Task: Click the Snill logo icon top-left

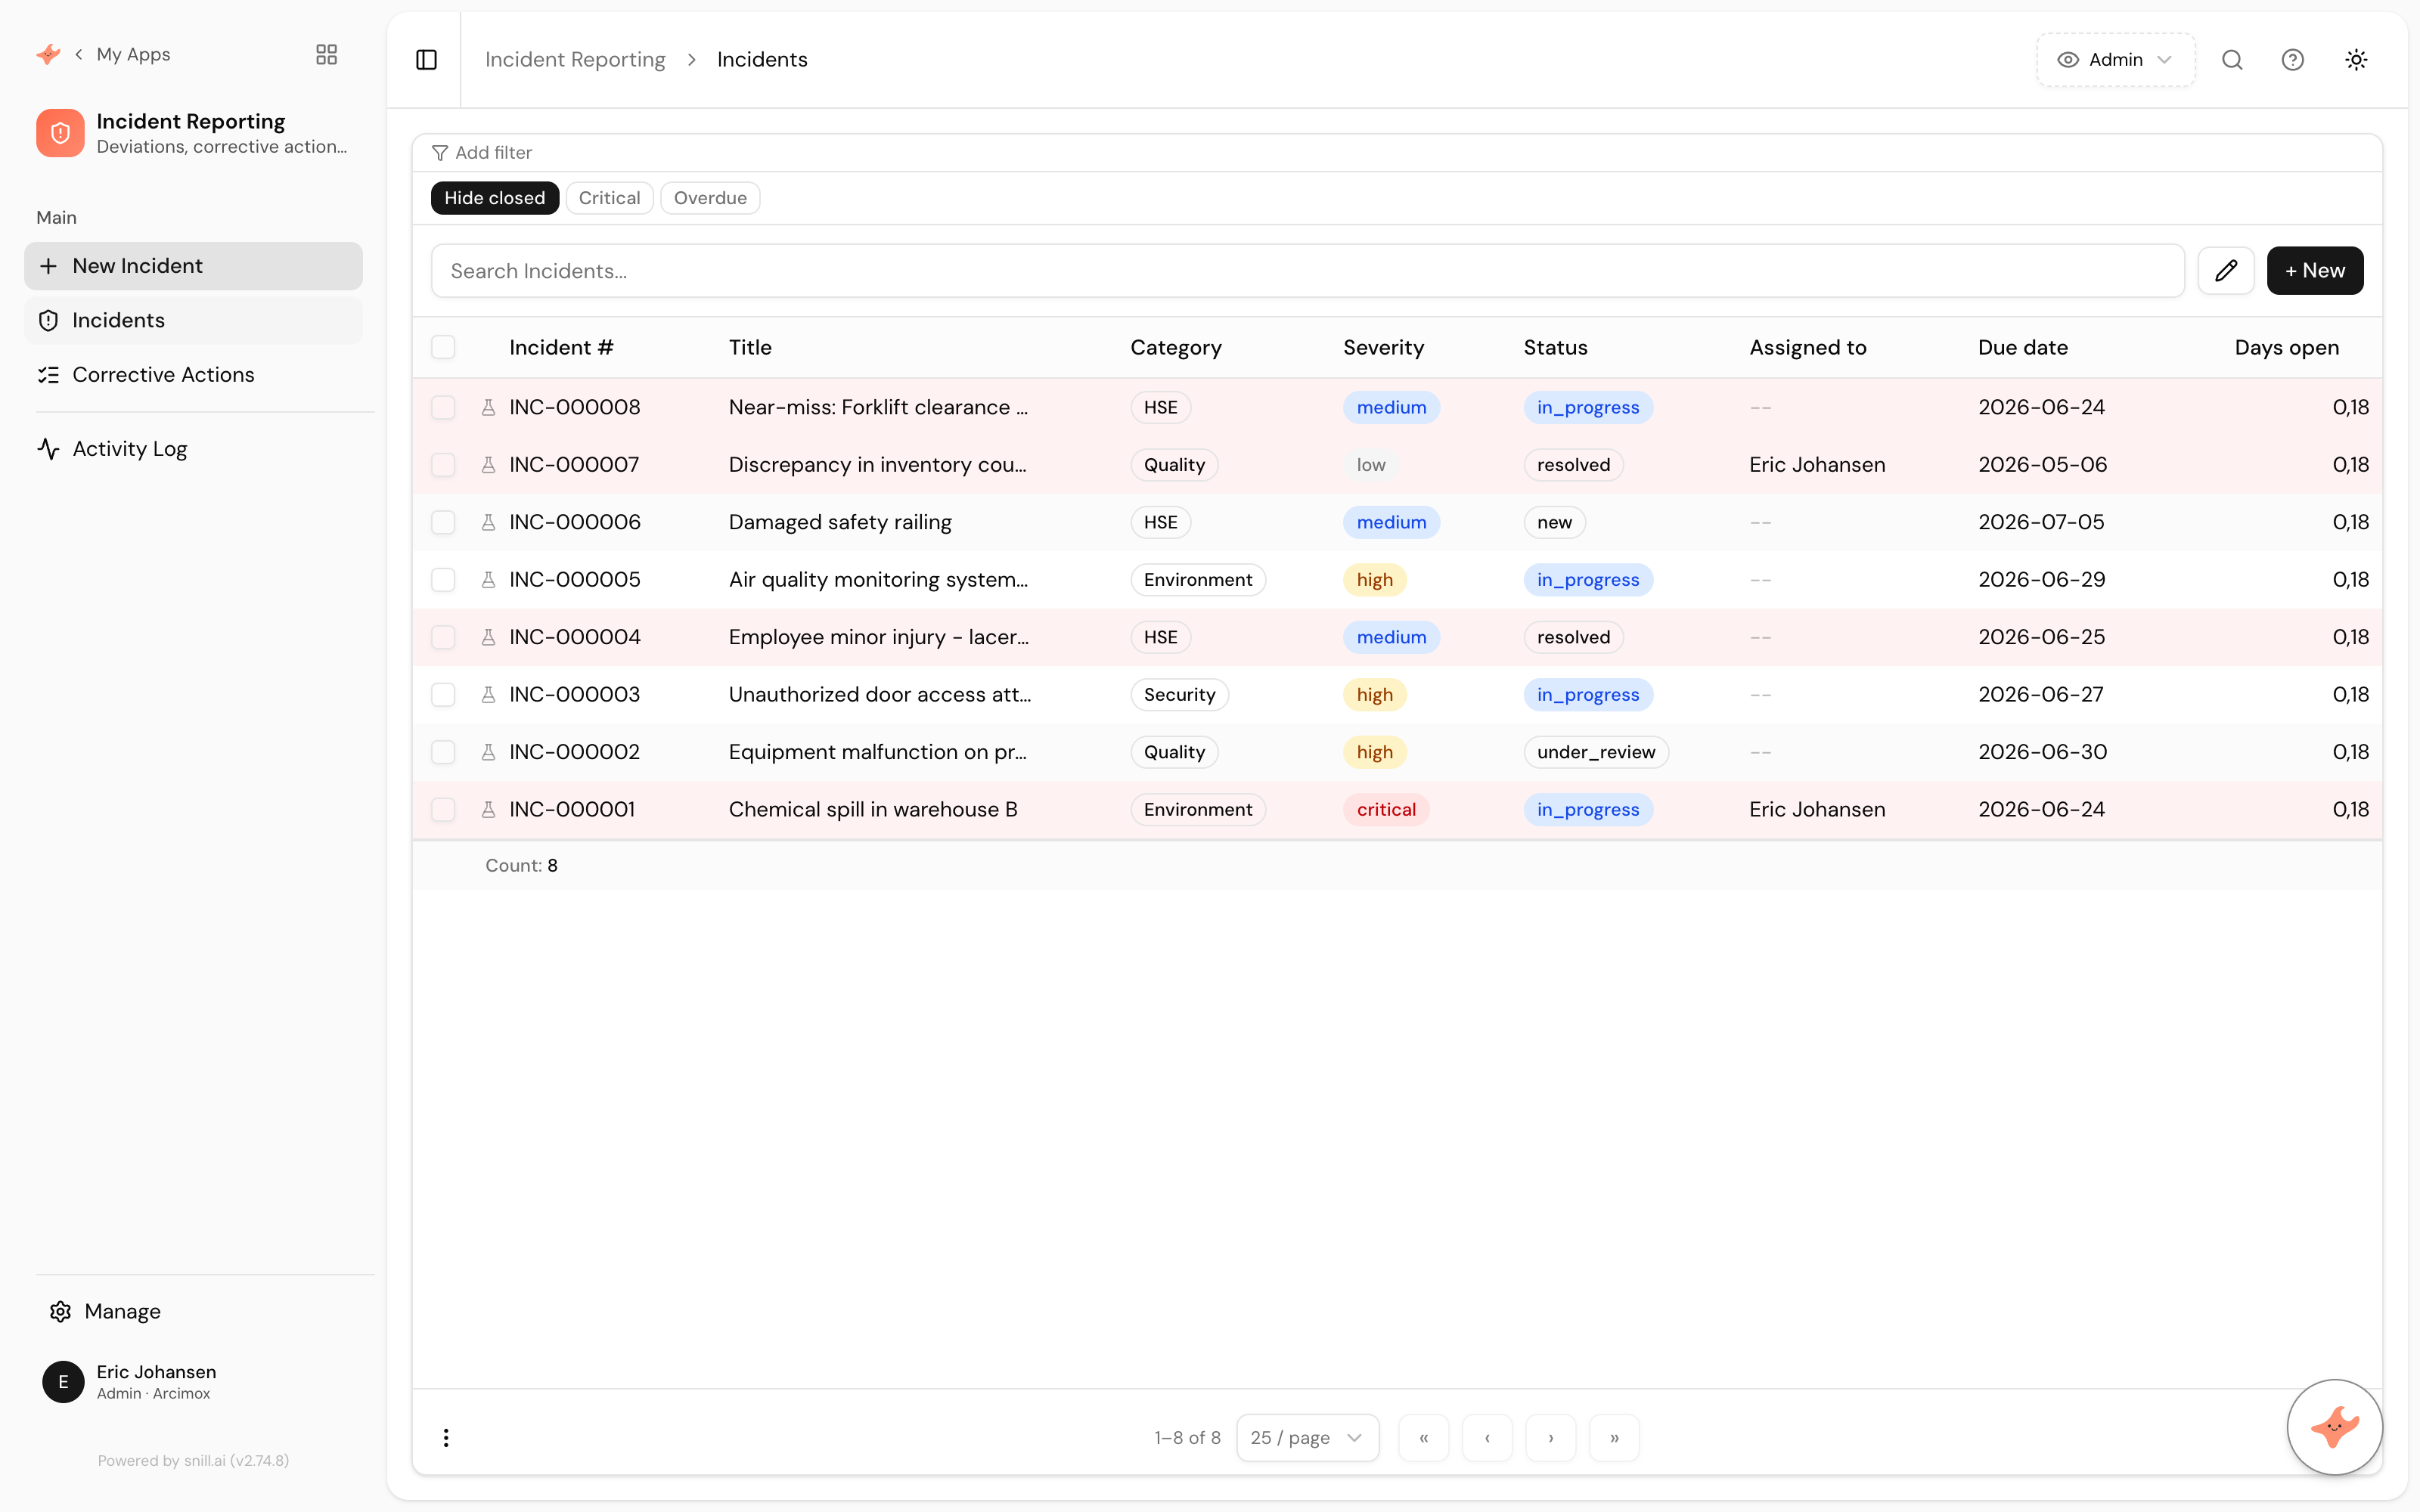Action: click(x=48, y=54)
